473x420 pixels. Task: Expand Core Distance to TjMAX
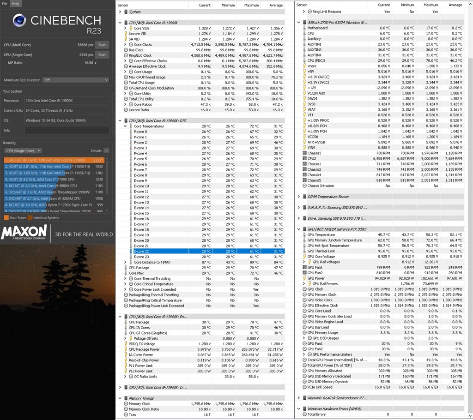pyautogui.click(x=125, y=262)
